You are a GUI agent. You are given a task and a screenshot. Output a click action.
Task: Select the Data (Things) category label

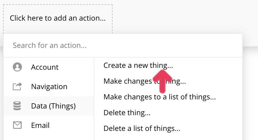coord(53,106)
